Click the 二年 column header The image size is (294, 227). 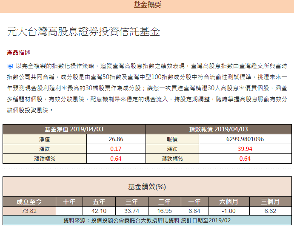click(x=164, y=202)
